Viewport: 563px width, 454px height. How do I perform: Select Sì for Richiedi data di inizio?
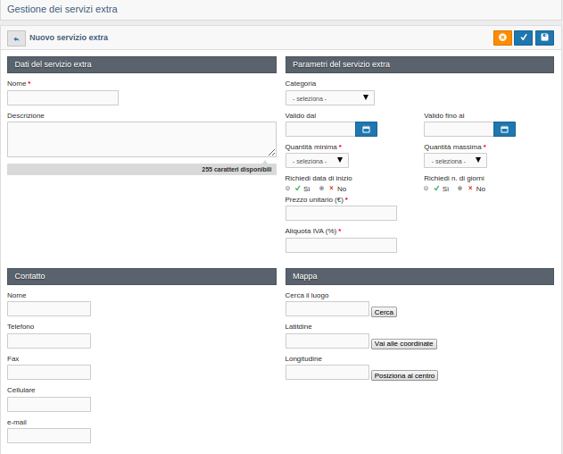tap(288, 189)
